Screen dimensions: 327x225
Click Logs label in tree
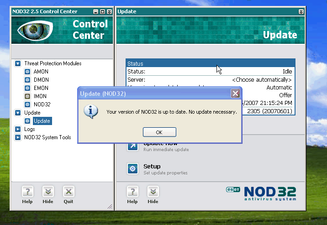29,129
